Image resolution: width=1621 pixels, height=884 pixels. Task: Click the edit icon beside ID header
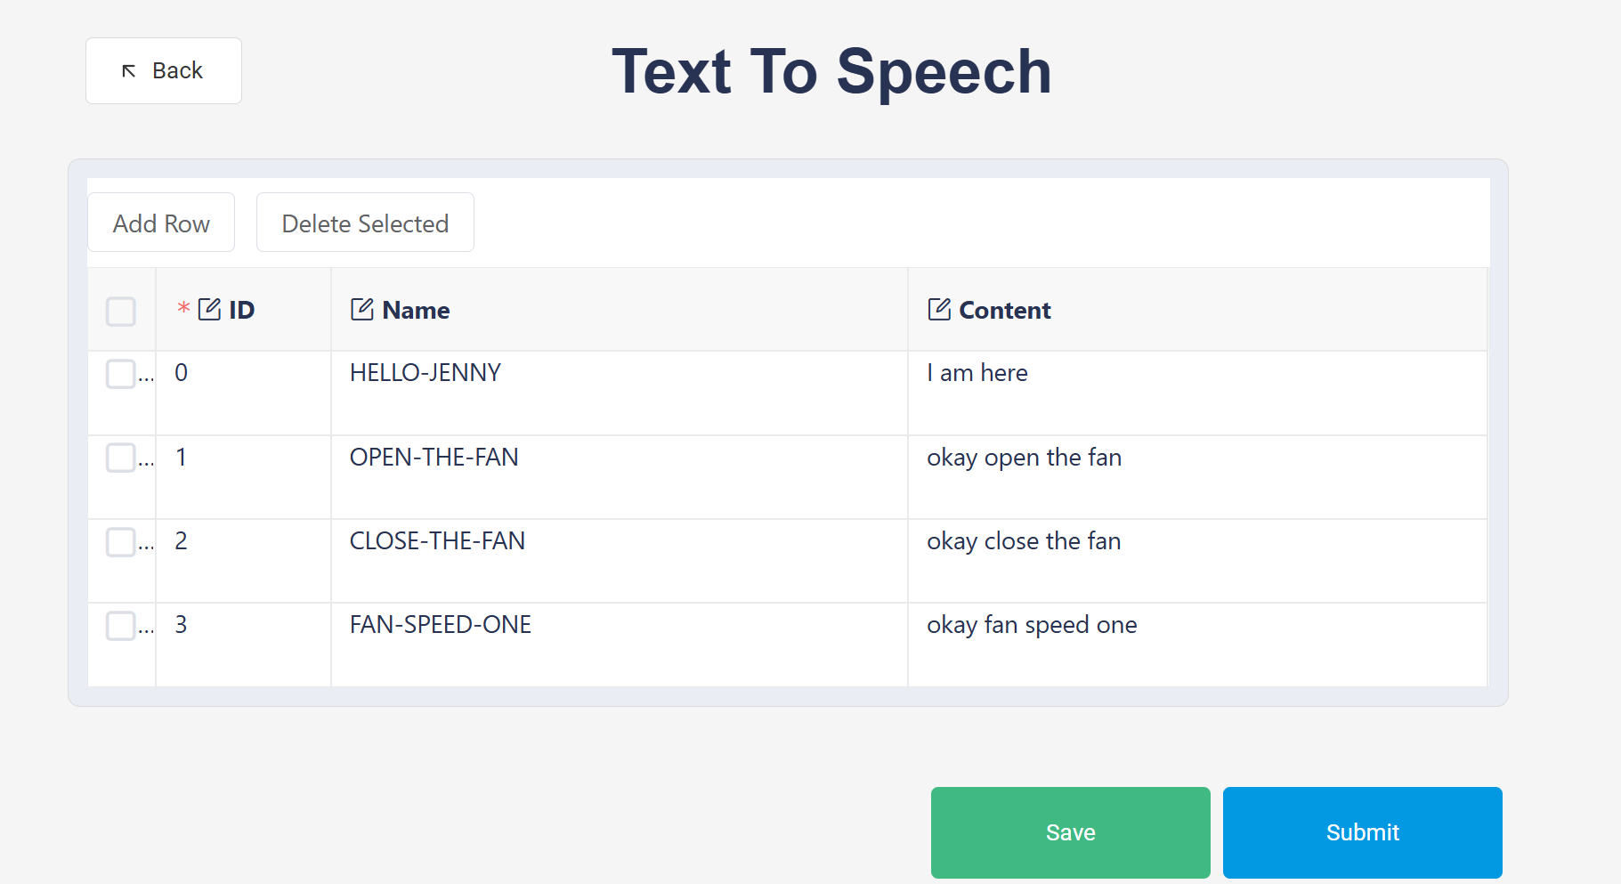point(209,310)
